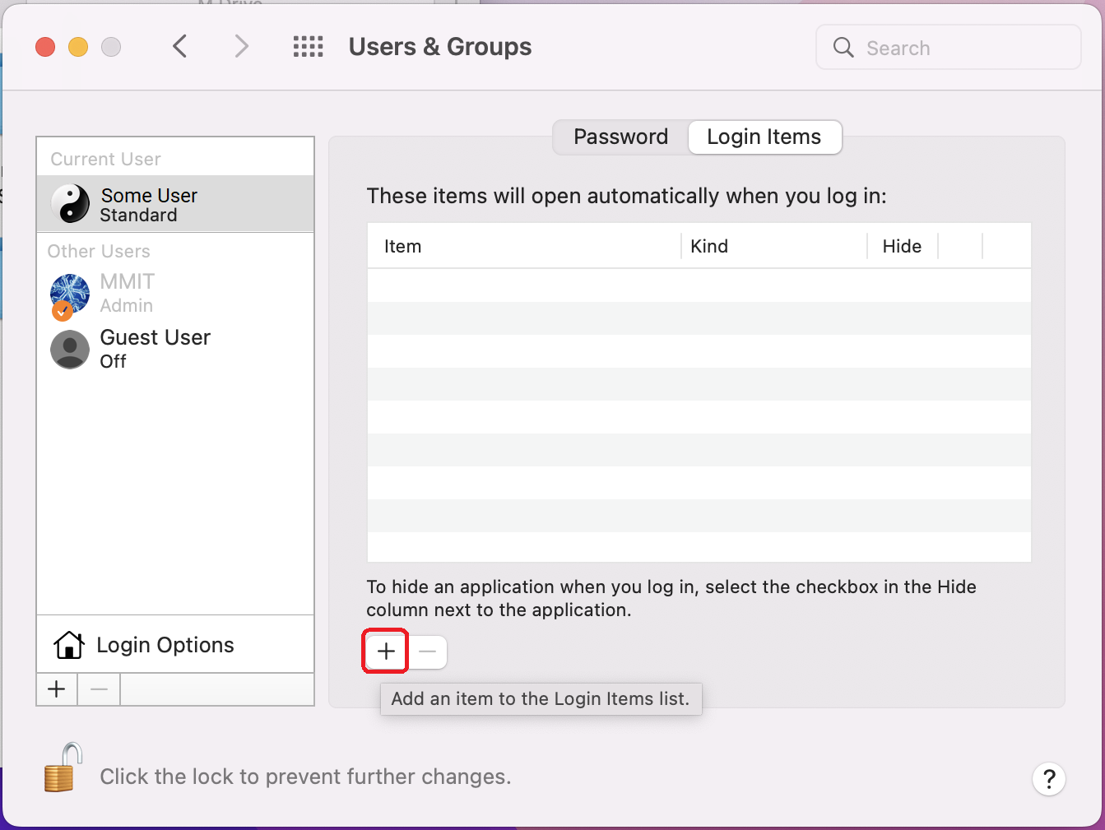Go back with the left chevron
The width and height of the screenshot is (1105, 830).
coord(180,47)
